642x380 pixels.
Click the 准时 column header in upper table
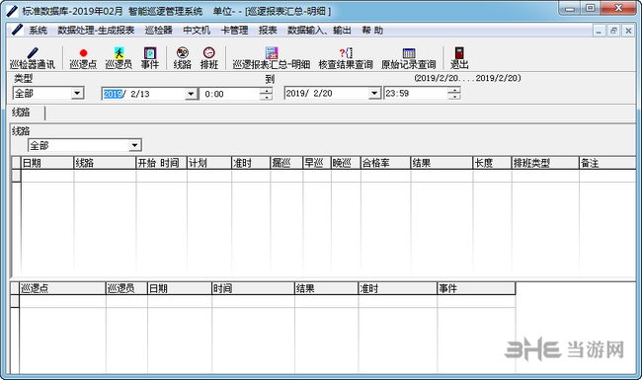point(251,163)
